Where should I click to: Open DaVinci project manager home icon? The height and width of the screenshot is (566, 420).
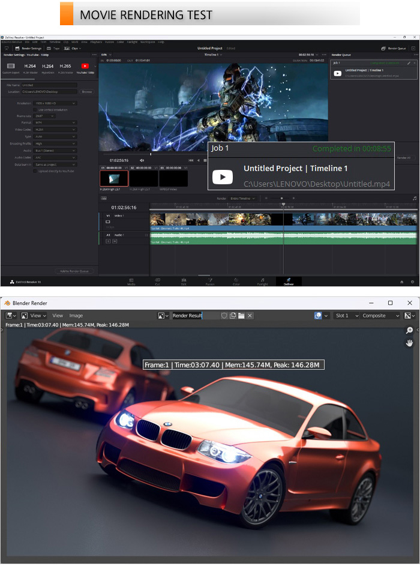click(401, 282)
